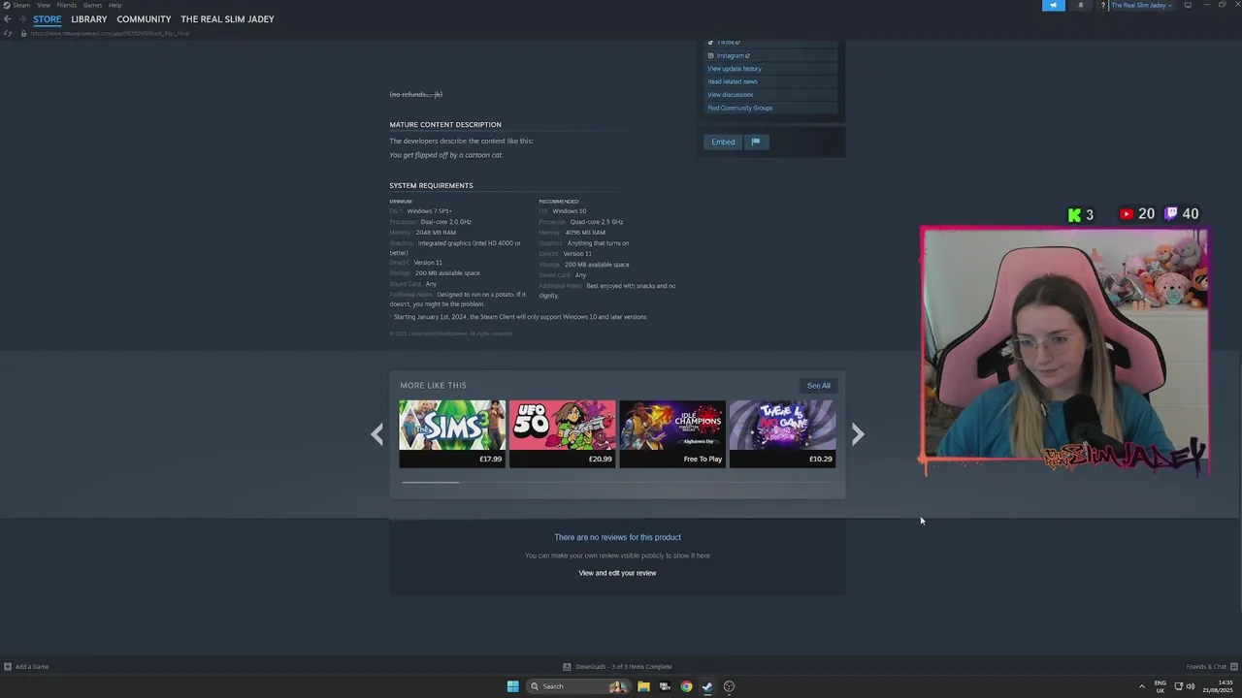Open Idle Champions Free To Play thumbnail

(672, 433)
